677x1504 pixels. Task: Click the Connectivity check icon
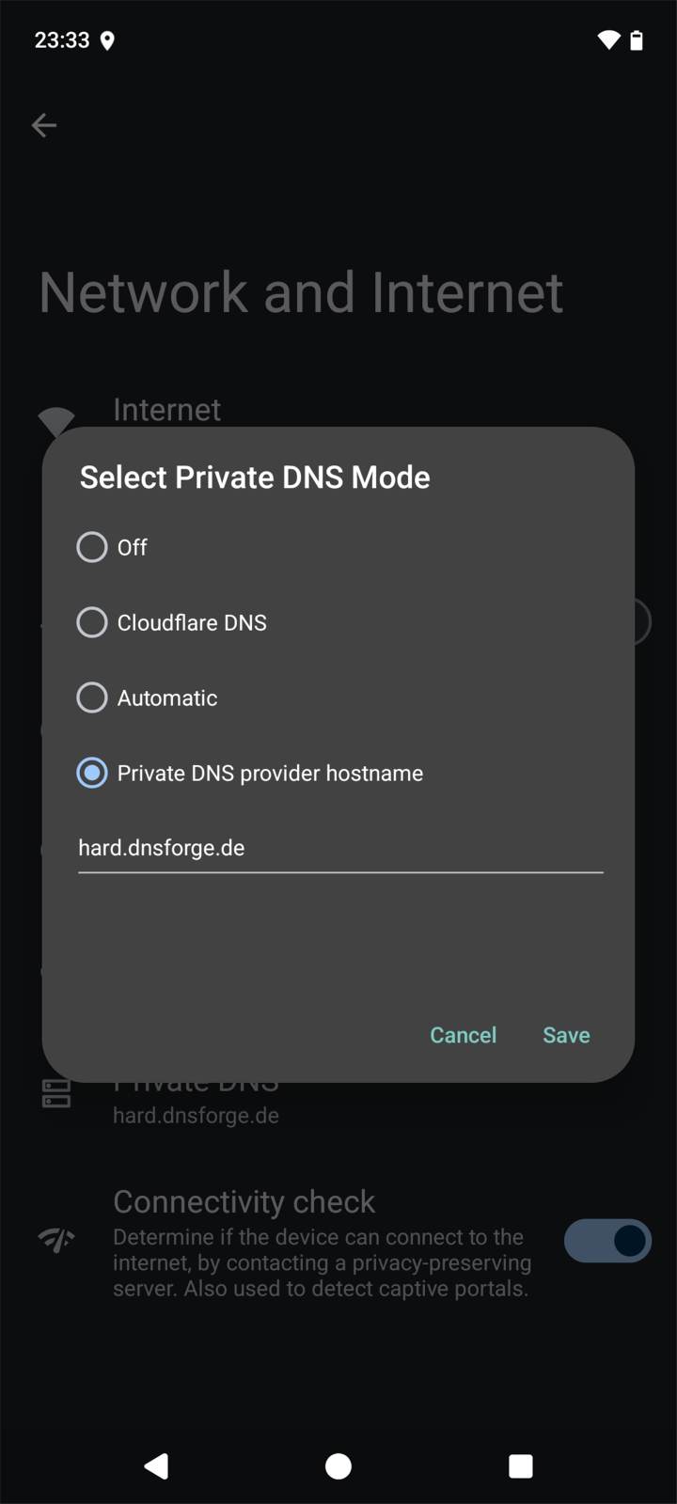tap(56, 1241)
